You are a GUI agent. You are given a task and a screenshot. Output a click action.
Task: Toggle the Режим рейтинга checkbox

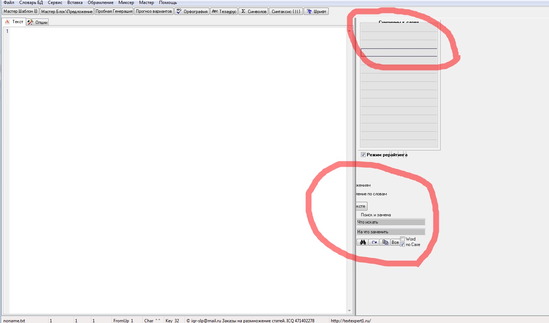point(363,155)
